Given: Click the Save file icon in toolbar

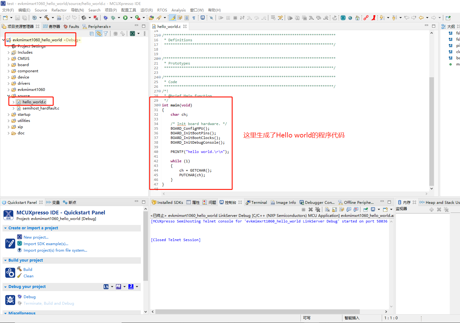Looking at the screenshot, I should click(18, 18).
